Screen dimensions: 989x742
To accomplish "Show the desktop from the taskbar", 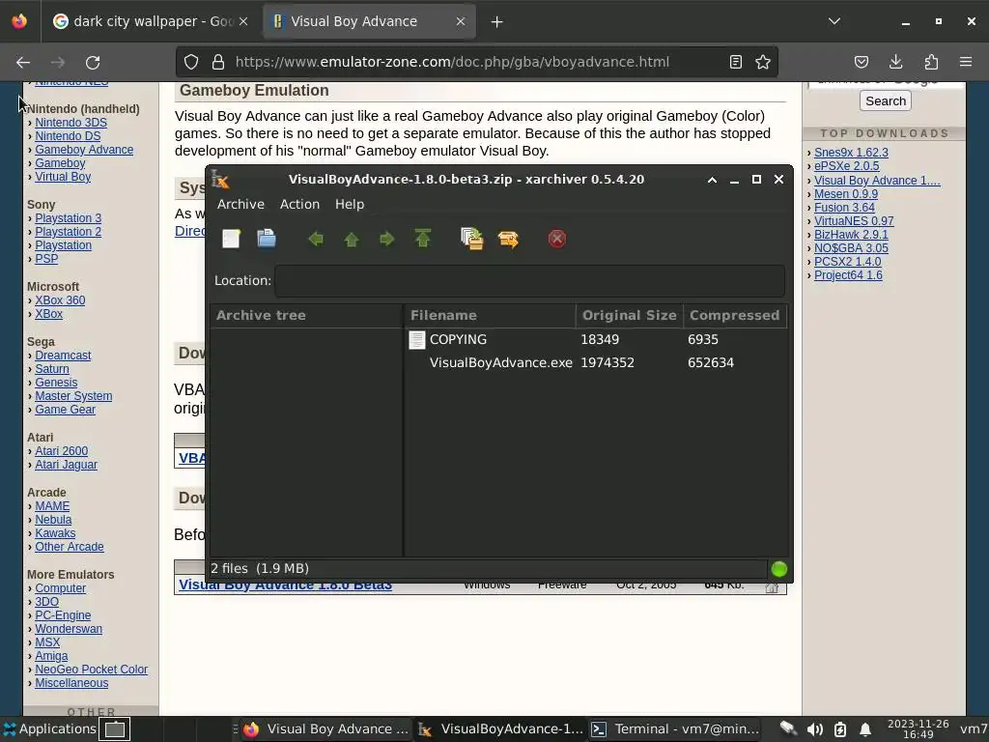I will coord(115,729).
